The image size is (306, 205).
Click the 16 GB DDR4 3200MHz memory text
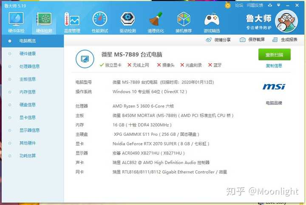tap(142, 125)
